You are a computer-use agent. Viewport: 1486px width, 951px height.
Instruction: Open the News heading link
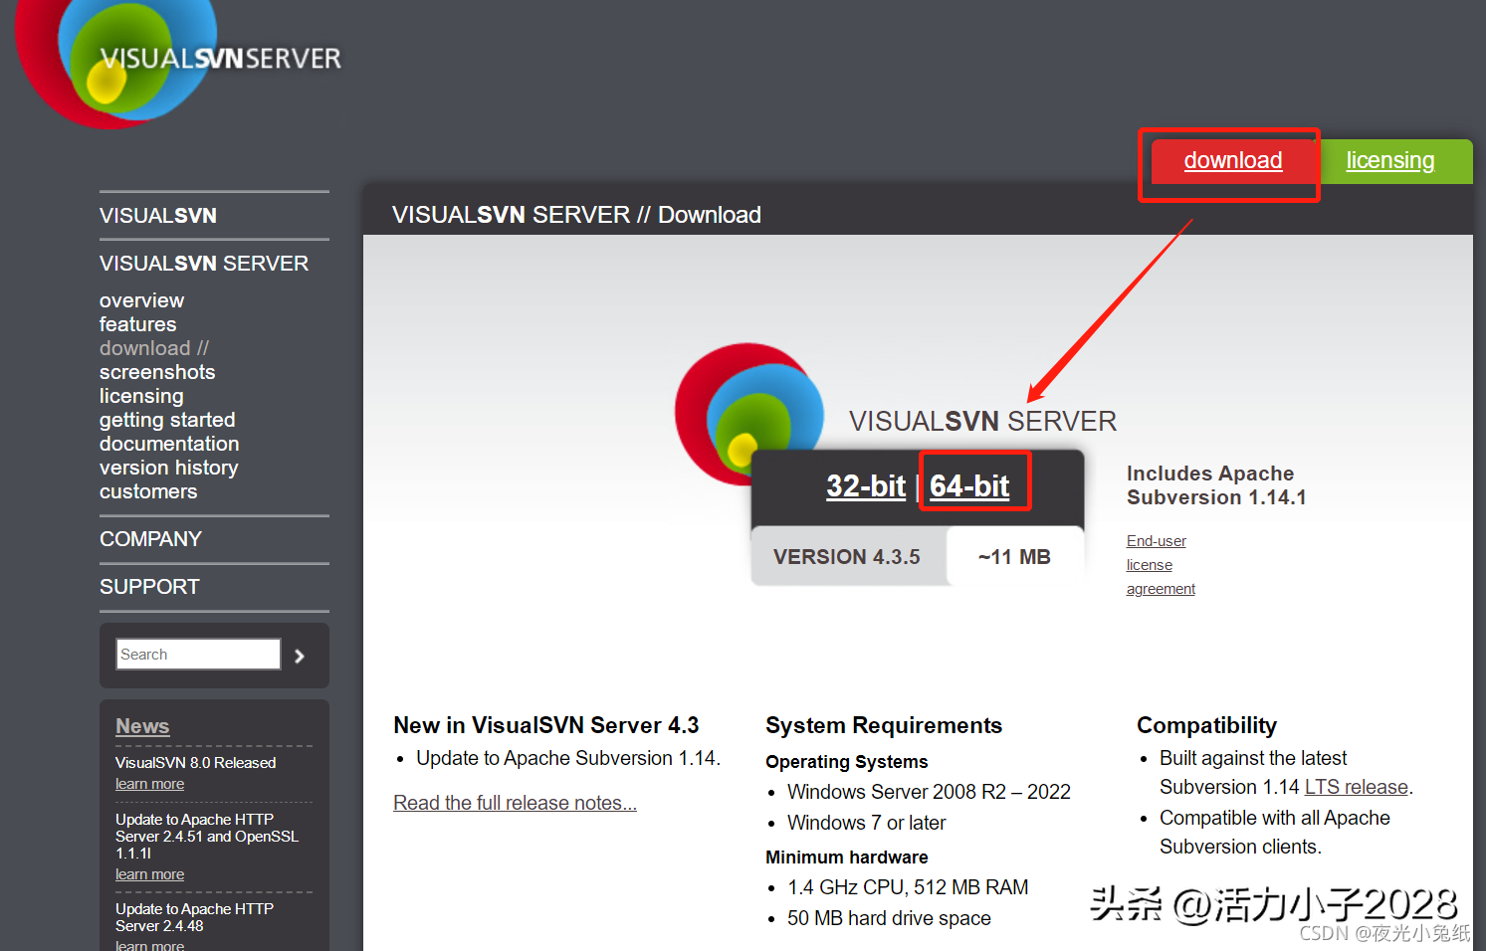[x=142, y=726]
